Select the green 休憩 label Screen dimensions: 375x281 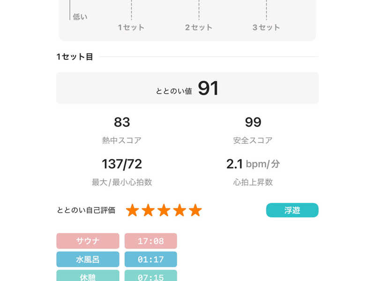tap(88, 276)
